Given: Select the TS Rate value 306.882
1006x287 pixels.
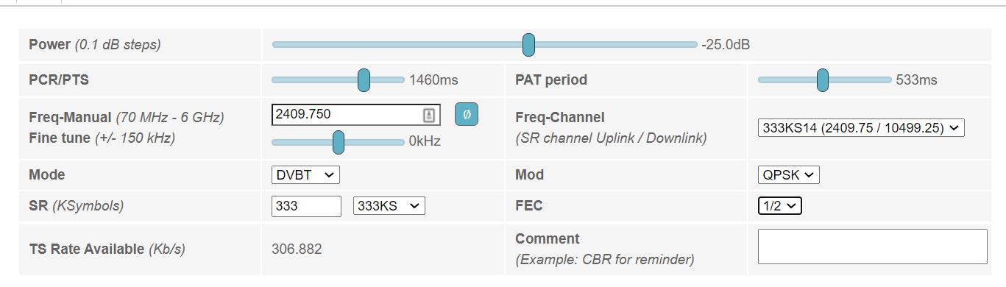Looking at the screenshot, I should pyautogui.click(x=297, y=249).
